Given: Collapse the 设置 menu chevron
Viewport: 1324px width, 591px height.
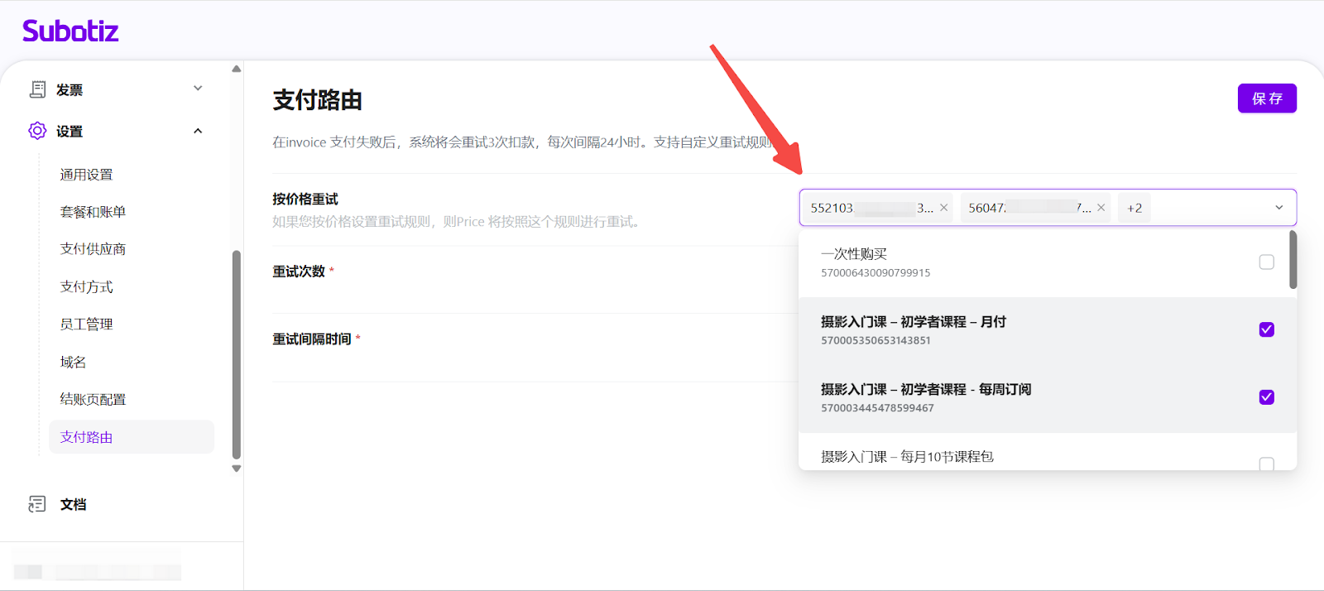Looking at the screenshot, I should pyautogui.click(x=198, y=131).
